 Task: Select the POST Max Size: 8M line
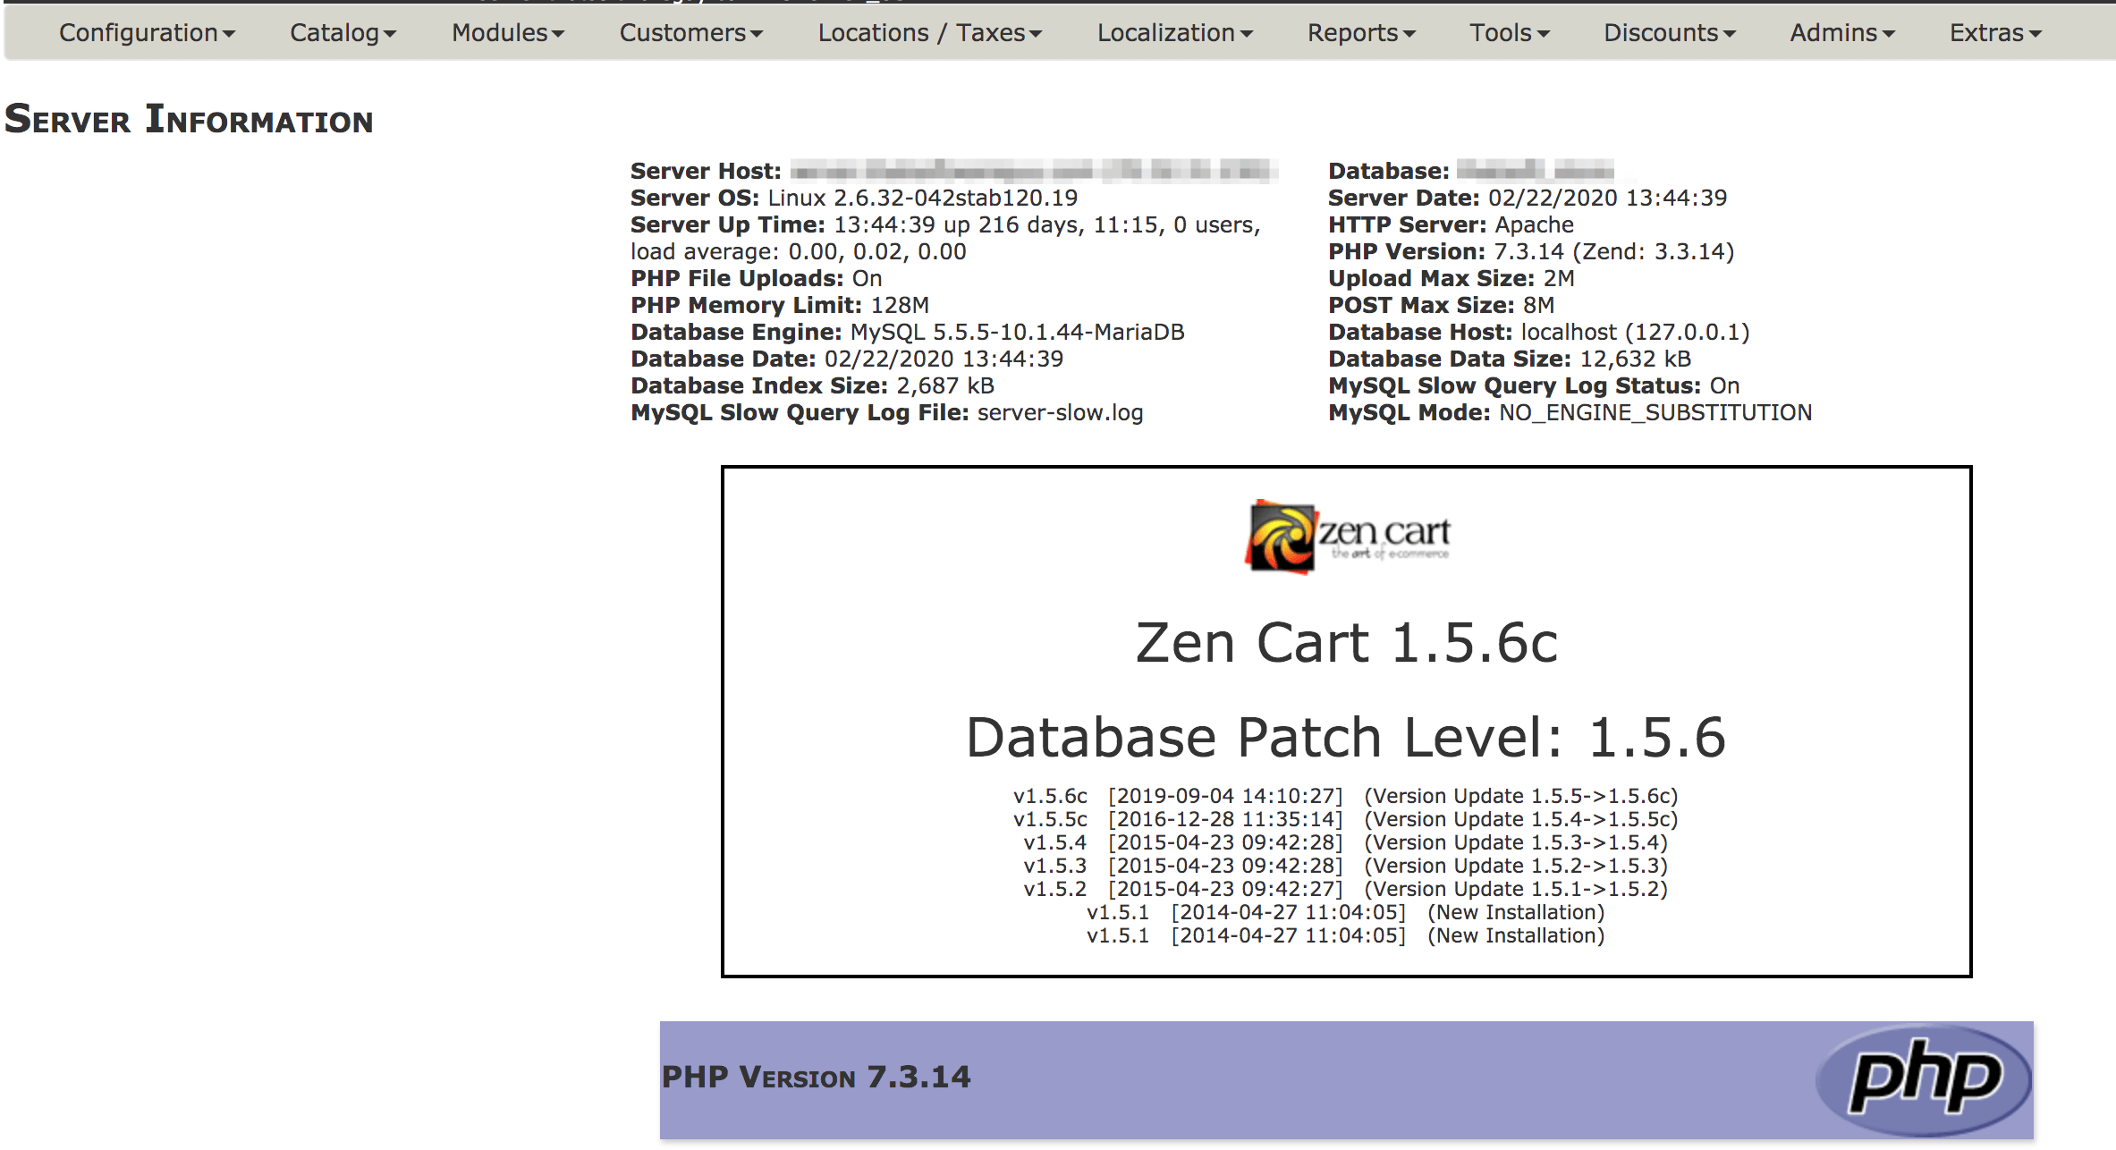1442,305
